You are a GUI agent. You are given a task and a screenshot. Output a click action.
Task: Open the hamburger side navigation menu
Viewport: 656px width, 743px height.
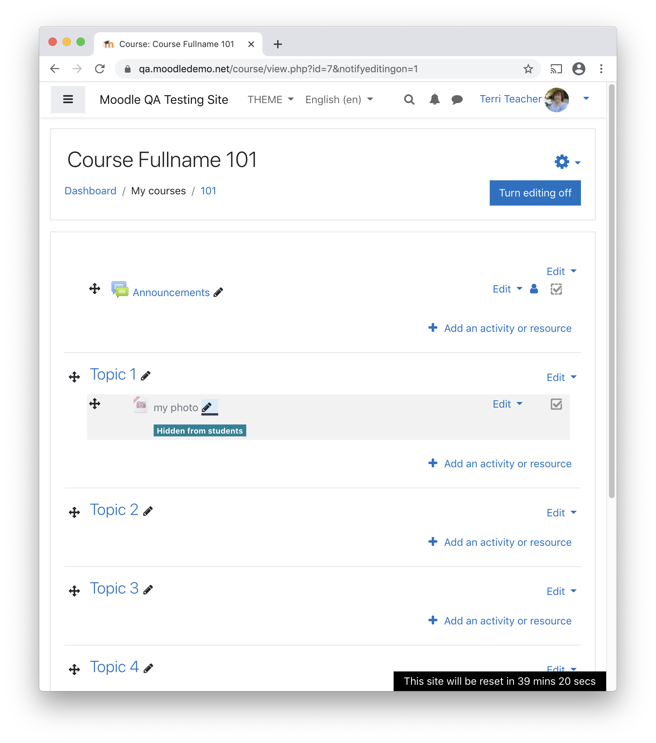pyautogui.click(x=68, y=99)
